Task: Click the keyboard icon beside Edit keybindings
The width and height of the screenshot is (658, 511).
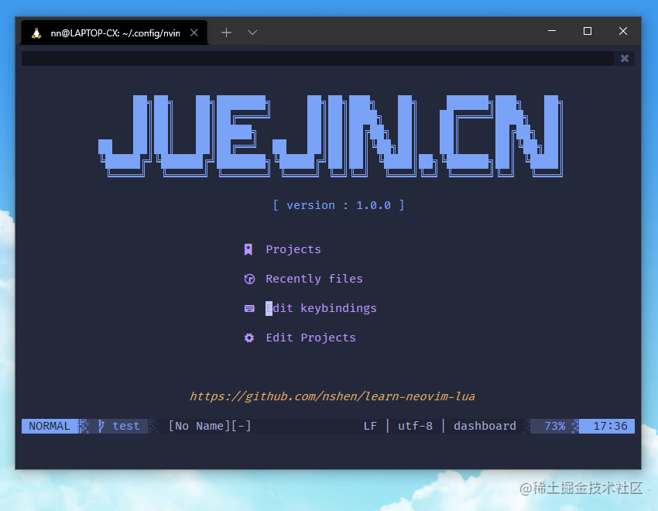Action: (249, 309)
